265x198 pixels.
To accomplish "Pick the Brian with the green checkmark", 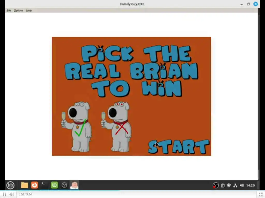I will coord(77,127).
